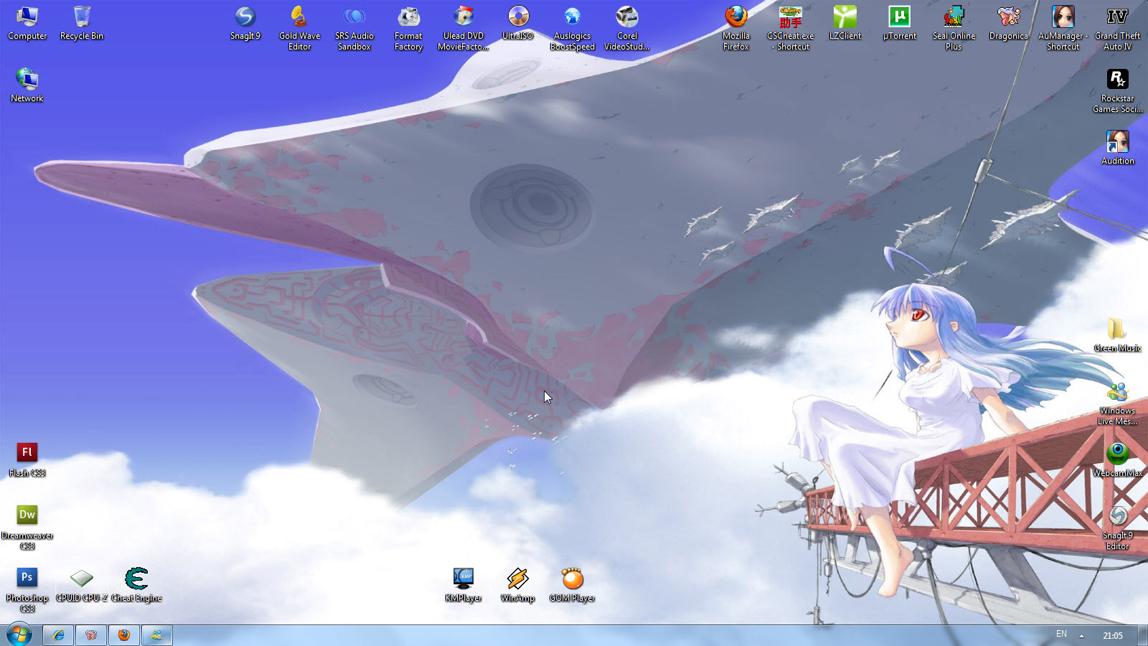This screenshot has width=1148, height=646.
Task: Select the Dreamweaver CS3 icon
Action: (x=27, y=528)
